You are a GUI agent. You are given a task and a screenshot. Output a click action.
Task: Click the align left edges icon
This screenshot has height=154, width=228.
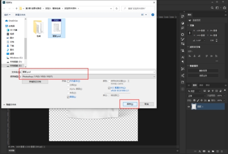pos(190,56)
